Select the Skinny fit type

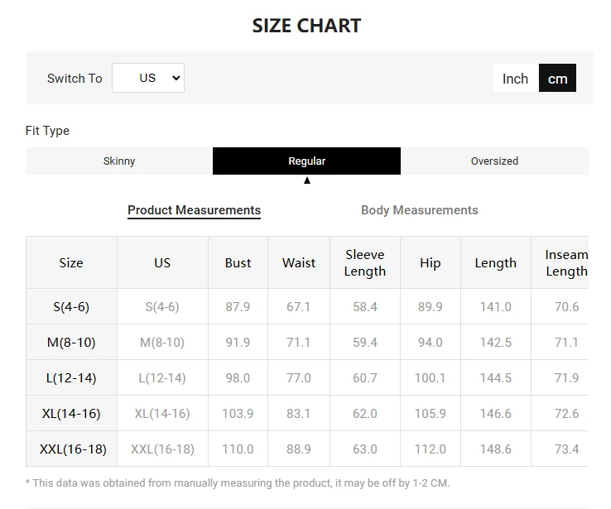pyautogui.click(x=119, y=161)
